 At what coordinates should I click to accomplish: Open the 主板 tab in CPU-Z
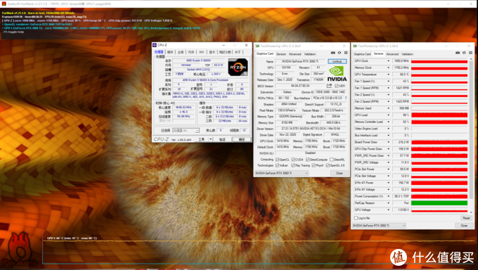(181, 52)
